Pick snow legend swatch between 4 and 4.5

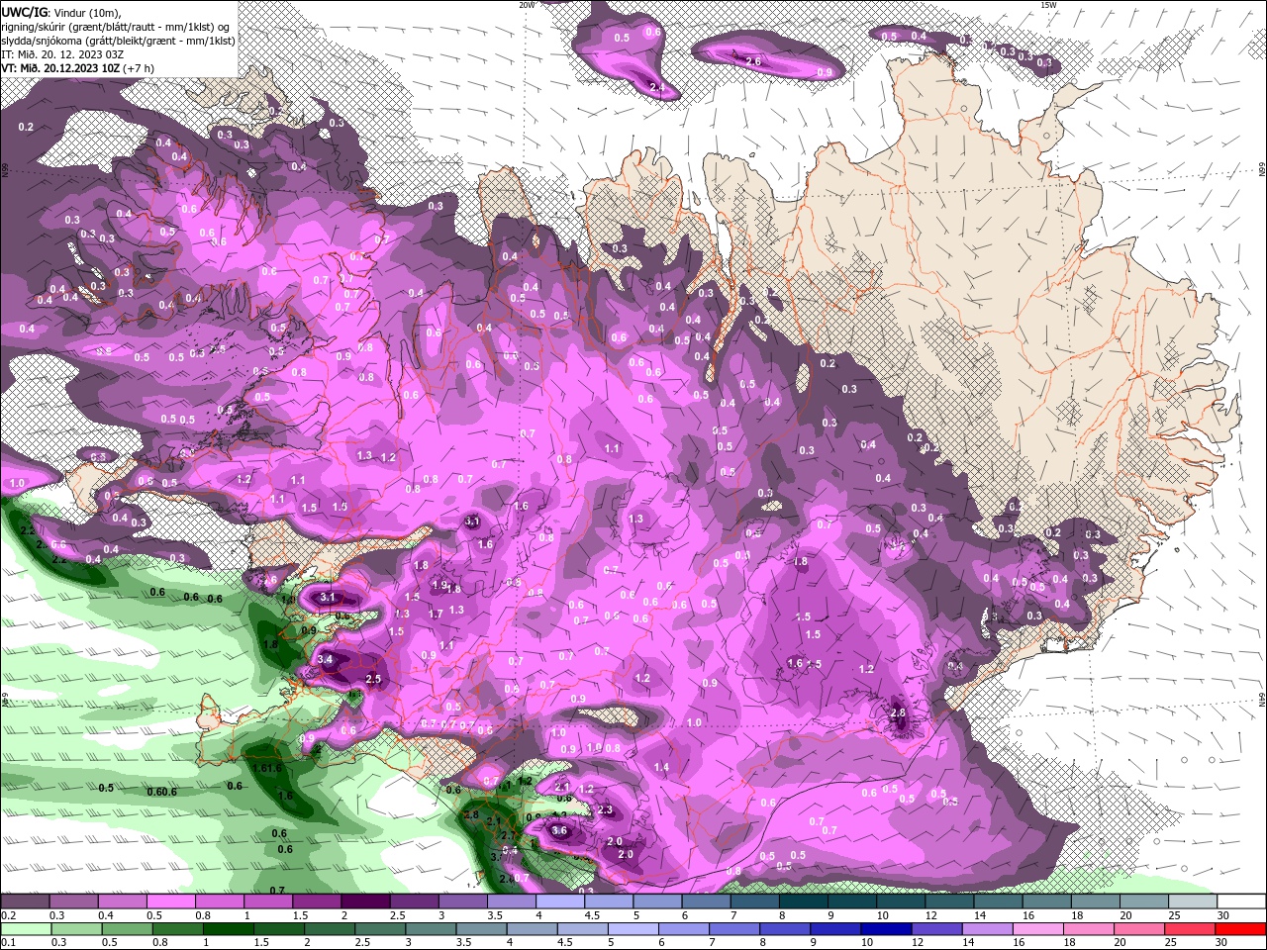coord(559,902)
